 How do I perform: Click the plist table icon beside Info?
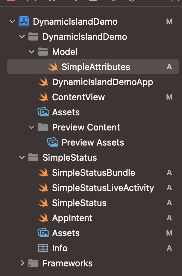point(43,248)
